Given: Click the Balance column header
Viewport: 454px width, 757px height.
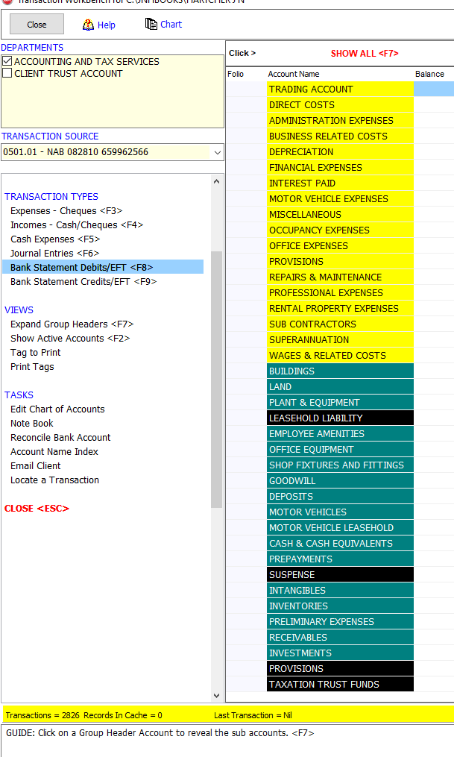Looking at the screenshot, I should pyautogui.click(x=429, y=74).
